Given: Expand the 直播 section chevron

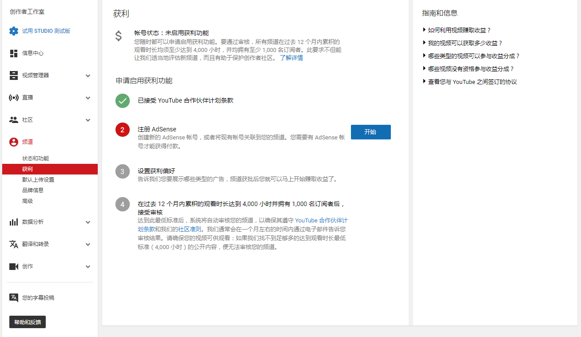Looking at the screenshot, I should pos(88,98).
